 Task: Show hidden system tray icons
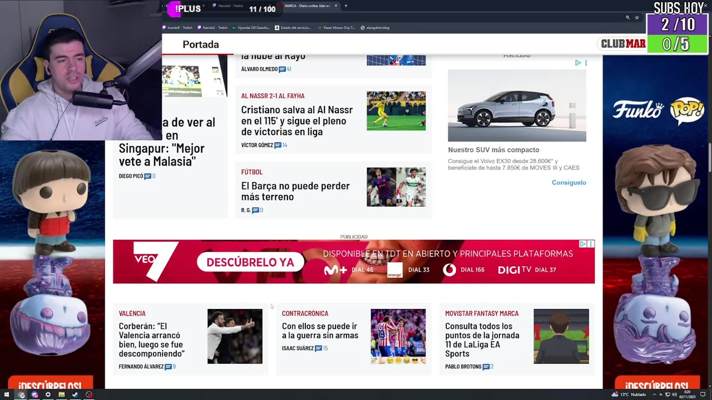click(x=654, y=394)
